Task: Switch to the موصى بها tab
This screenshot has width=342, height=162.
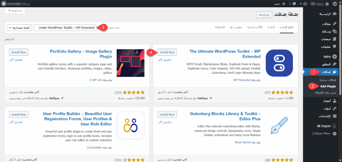Action: (236, 27)
